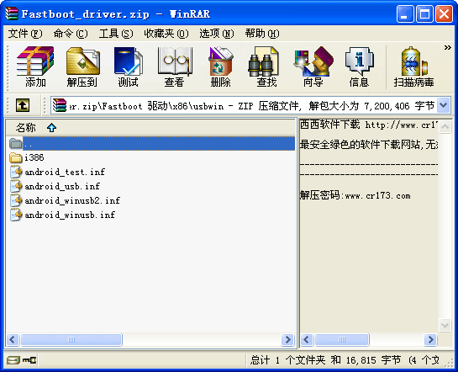Click the drive icon in status bar
The image size is (458, 372).
tap(13, 360)
